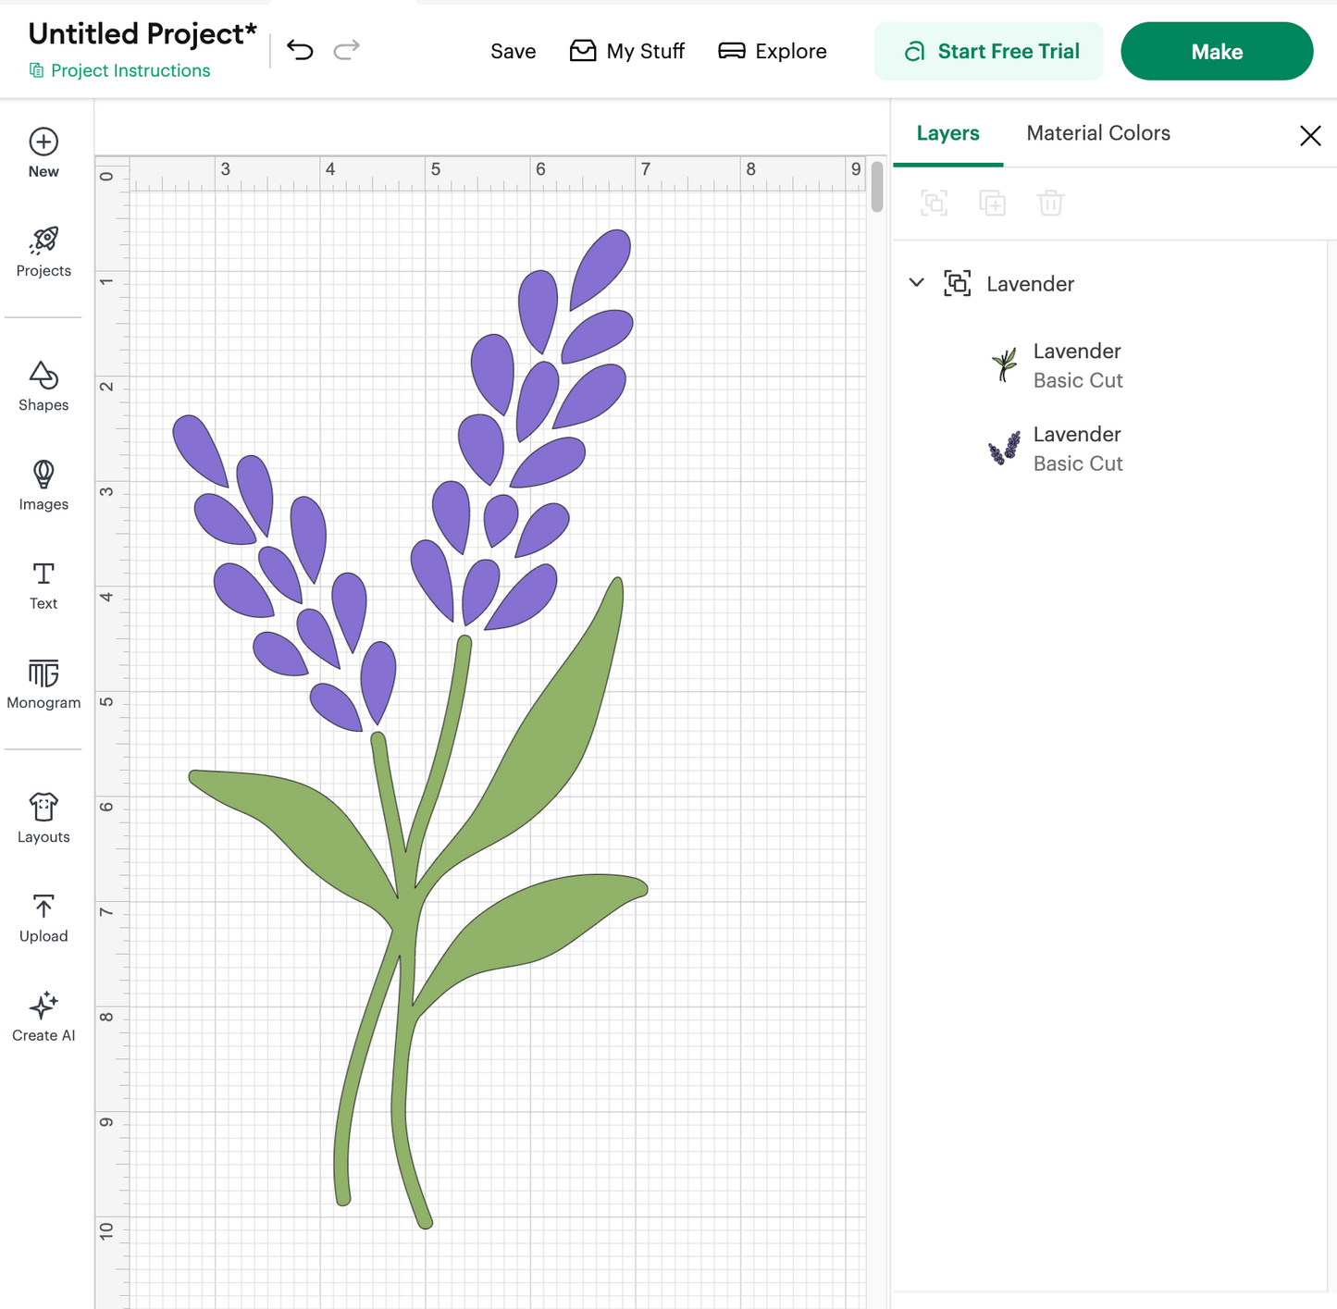
Task: Click the Group icon in Layers toolbar
Action: (935, 203)
